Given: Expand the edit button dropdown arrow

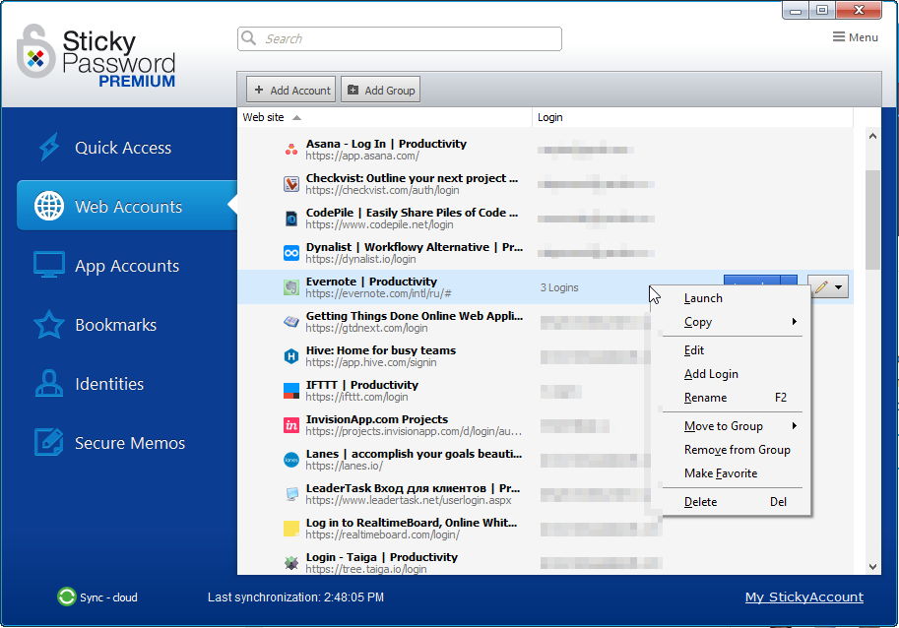Looking at the screenshot, I should [838, 287].
